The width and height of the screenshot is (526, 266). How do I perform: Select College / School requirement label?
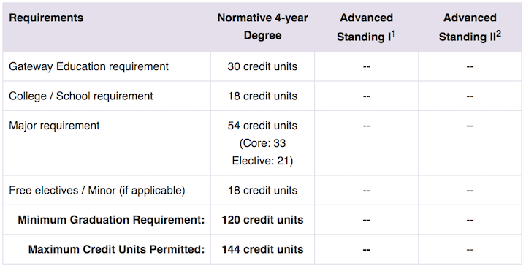(x=81, y=96)
